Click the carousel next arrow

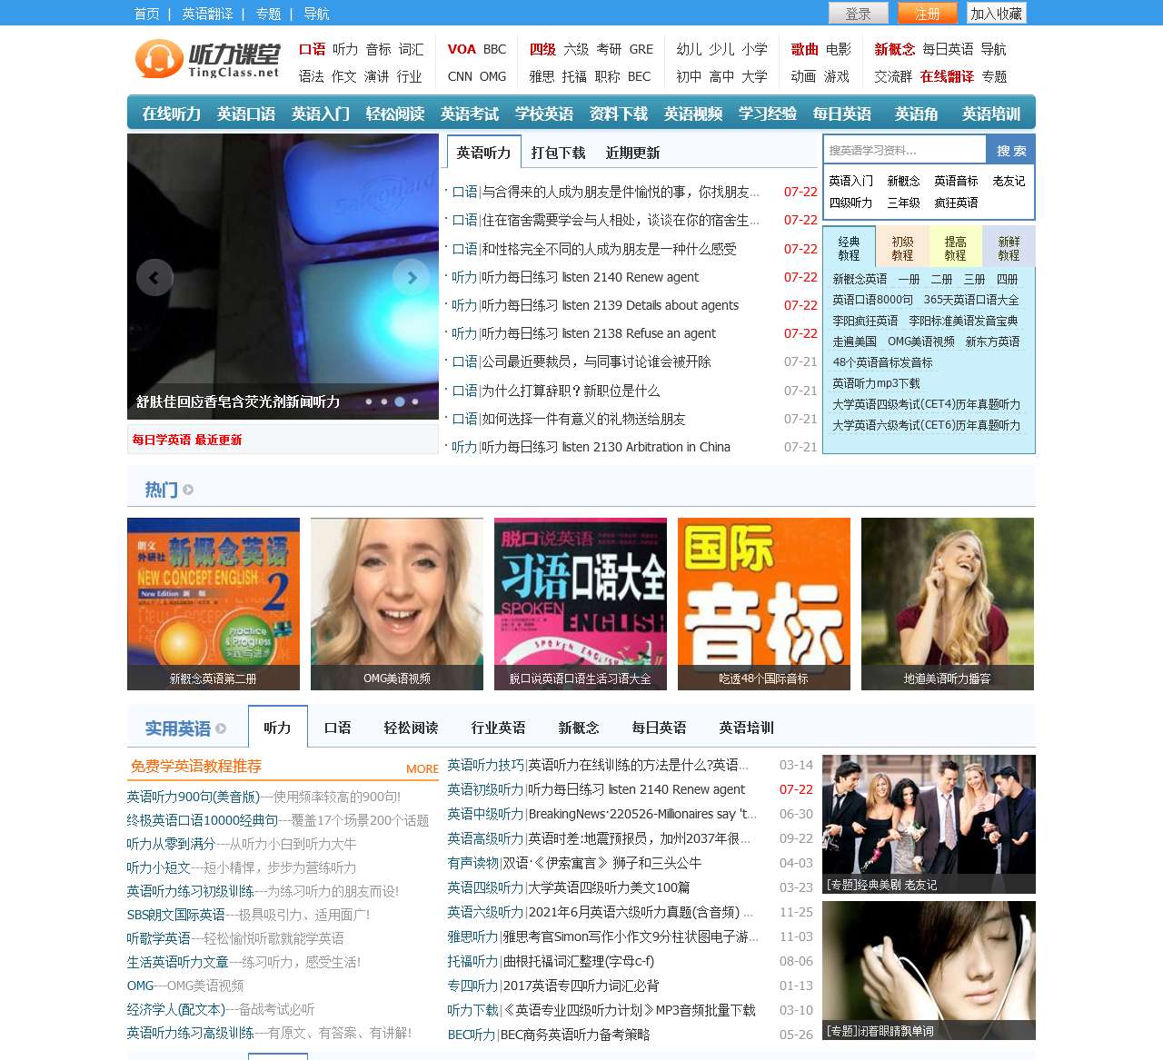coord(412,278)
